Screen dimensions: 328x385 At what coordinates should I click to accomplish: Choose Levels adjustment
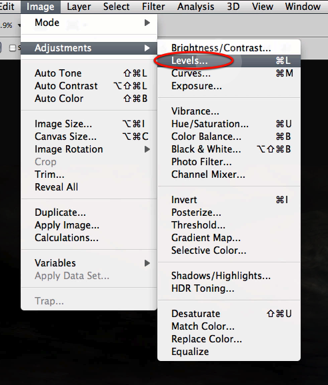[x=229, y=61]
